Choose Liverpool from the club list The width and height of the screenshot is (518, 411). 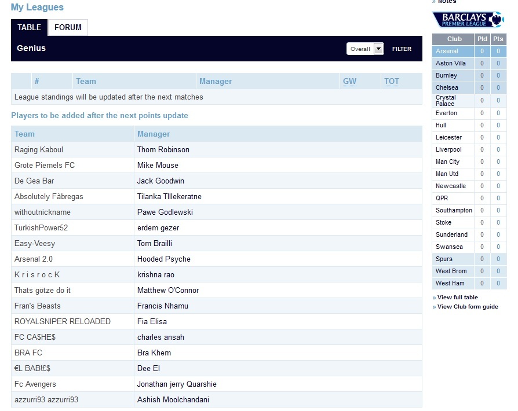(448, 150)
